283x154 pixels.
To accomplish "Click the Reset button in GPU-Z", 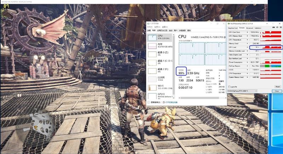I will [277, 87].
